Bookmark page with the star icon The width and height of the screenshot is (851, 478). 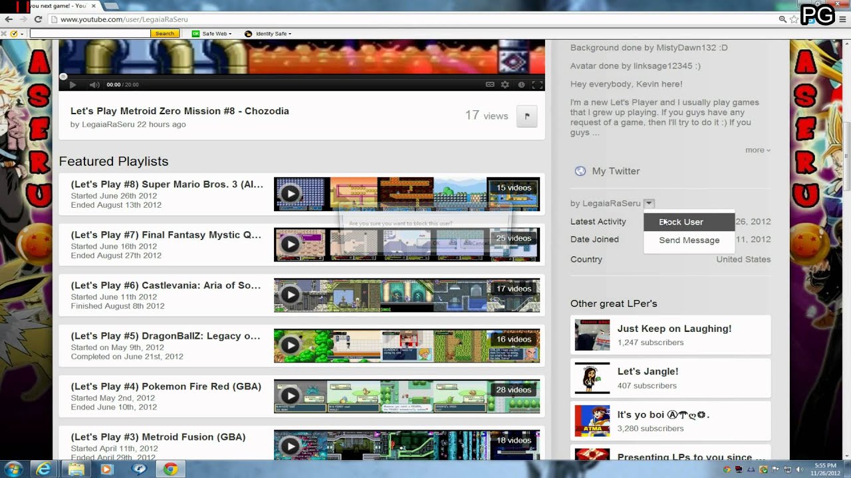tap(794, 19)
